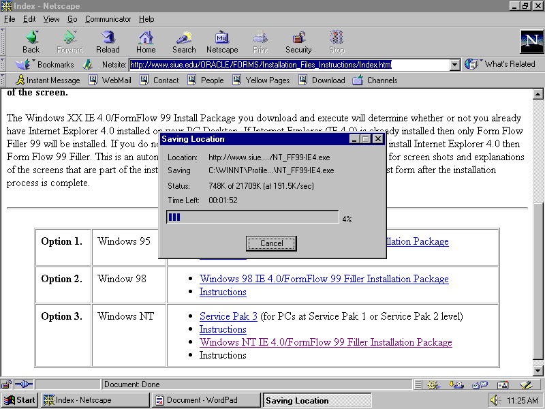Open Instant Message from personal toolbar
Image resolution: width=545 pixels, height=409 pixels.
48,80
